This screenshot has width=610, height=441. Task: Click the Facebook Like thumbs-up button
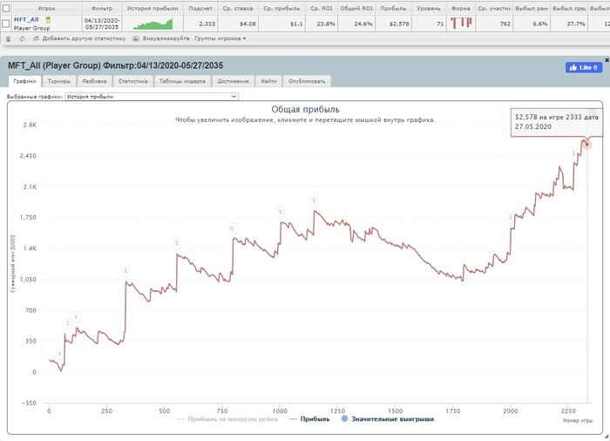point(584,67)
